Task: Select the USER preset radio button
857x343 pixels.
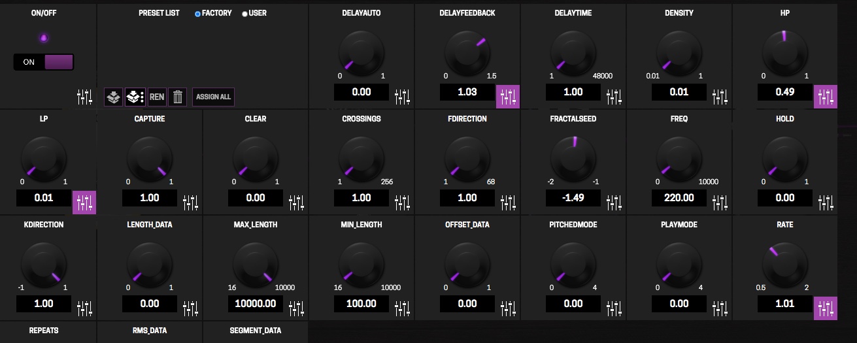Action: (245, 14)
